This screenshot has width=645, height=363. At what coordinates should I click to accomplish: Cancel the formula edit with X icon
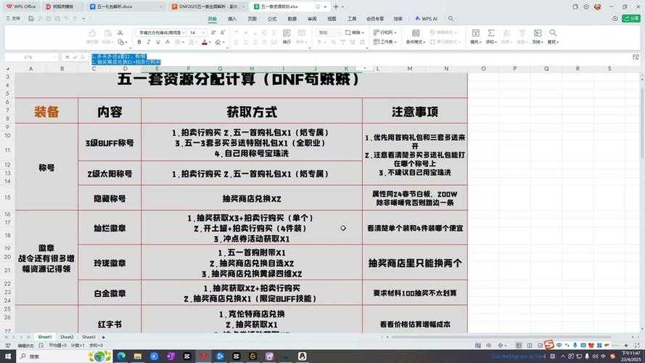(x=67, y=57)
